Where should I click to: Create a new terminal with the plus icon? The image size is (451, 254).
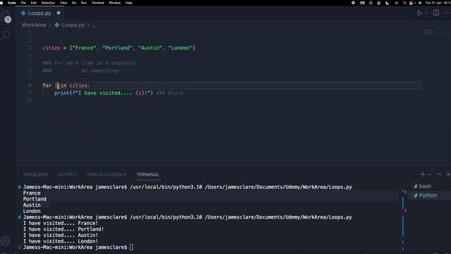pyautogui.click(x=423, y=174)
